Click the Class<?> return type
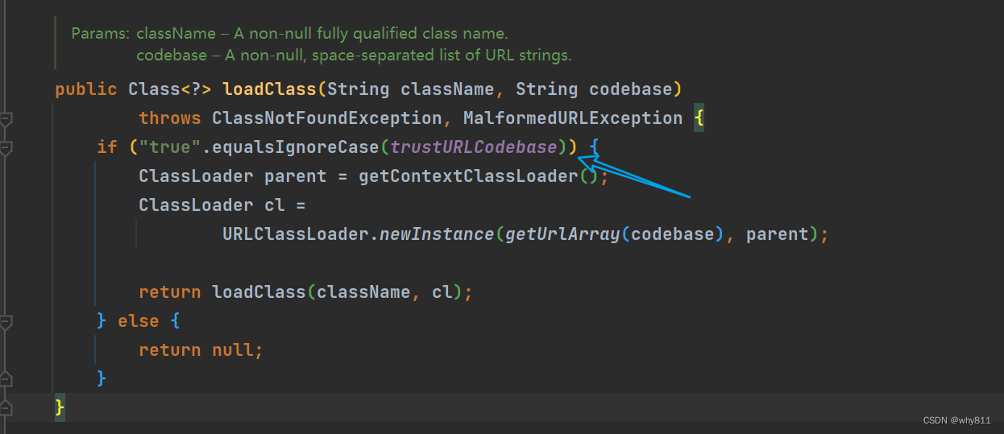The width and height of the screenshot is (1004, 434). pos(170,89)
